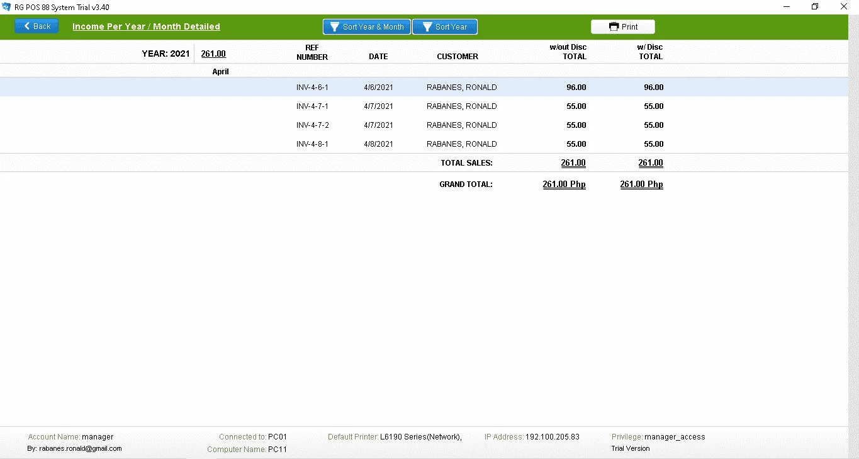
Task: Print the income report
Action: (x=623, y=27)
